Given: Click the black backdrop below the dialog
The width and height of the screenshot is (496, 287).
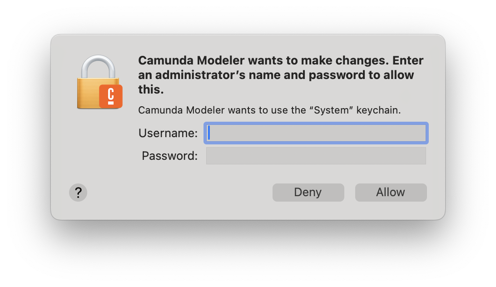Looking at the screenshot, I should click(x=248, y=254).
